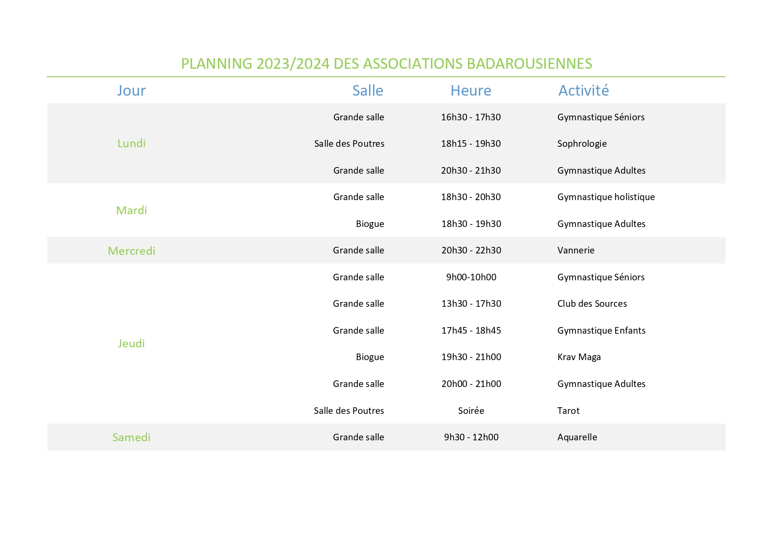Viewport: 774px width, 547px height.
Task: Click the Samedi day label
Action: (131, 437)
